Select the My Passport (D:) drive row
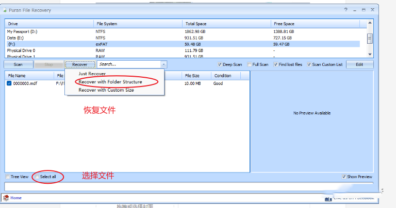 click(183, 31)
